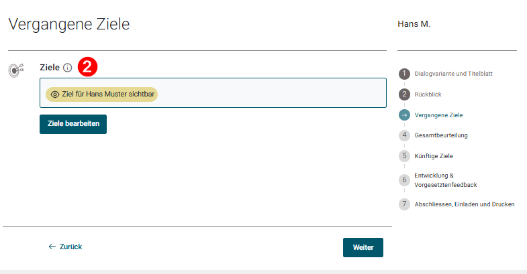Go to the Rückblick step
Image resolution: width=527 pixels, height=274 pixels.
tap(428, 94)
